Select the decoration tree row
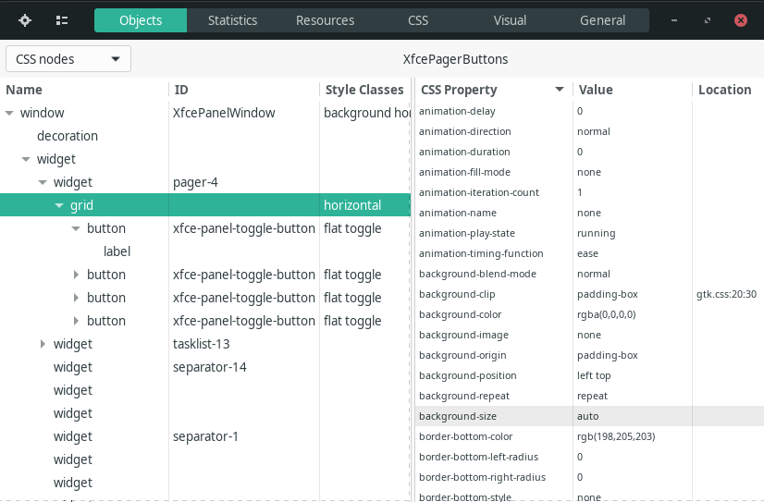 [x=205, y=136]
